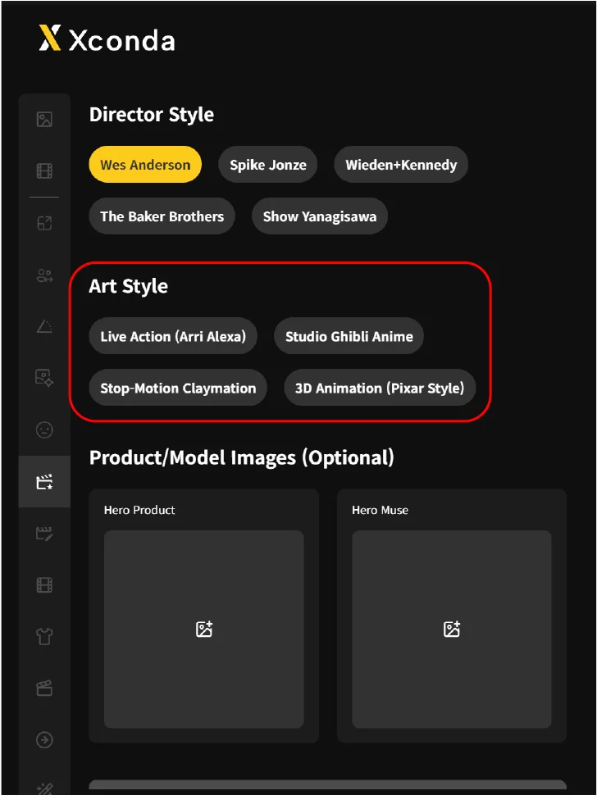Screen dimensions: 597x800
Task: Select the Wes Anderson director style
Action: pos(145,165)
